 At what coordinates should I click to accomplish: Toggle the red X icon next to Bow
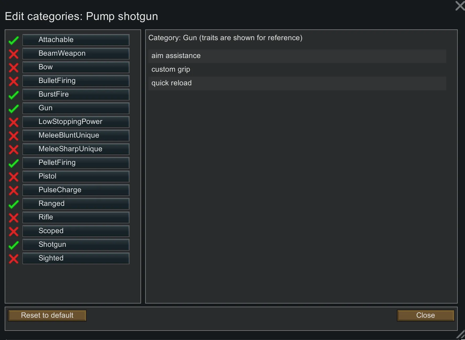14,67
